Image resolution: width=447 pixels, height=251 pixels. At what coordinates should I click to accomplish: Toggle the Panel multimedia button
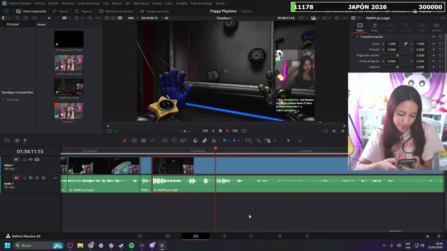coord(31,11)
